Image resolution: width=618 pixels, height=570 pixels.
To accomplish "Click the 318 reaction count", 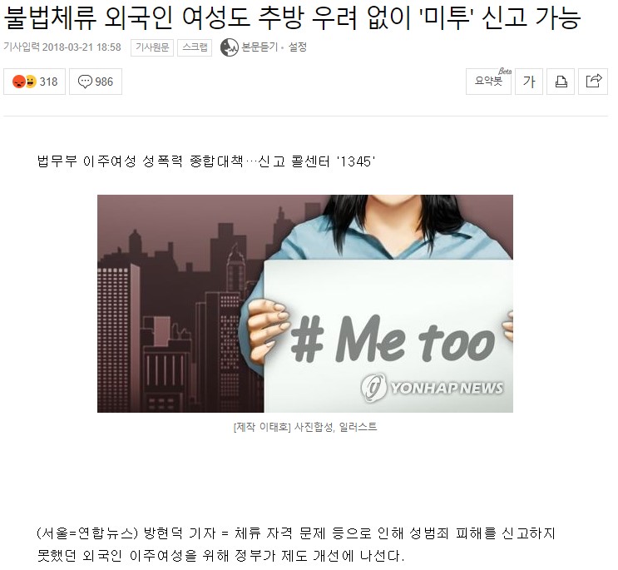I will pyautogui.click(x=48, y=82).
